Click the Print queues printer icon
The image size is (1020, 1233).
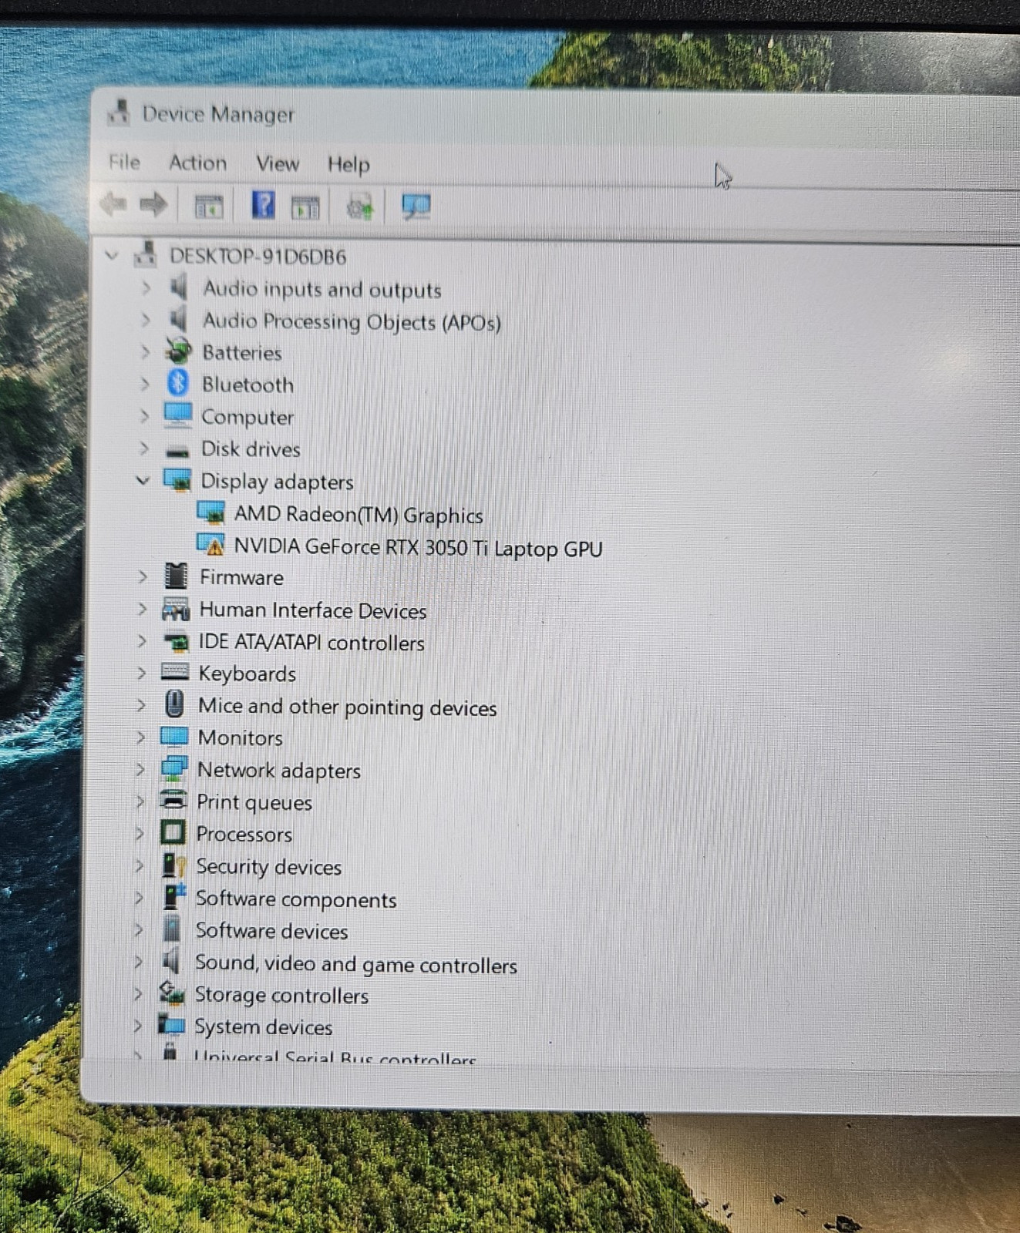coord(173,800)
